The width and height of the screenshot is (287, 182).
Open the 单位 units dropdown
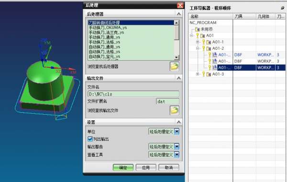(177, 131)
